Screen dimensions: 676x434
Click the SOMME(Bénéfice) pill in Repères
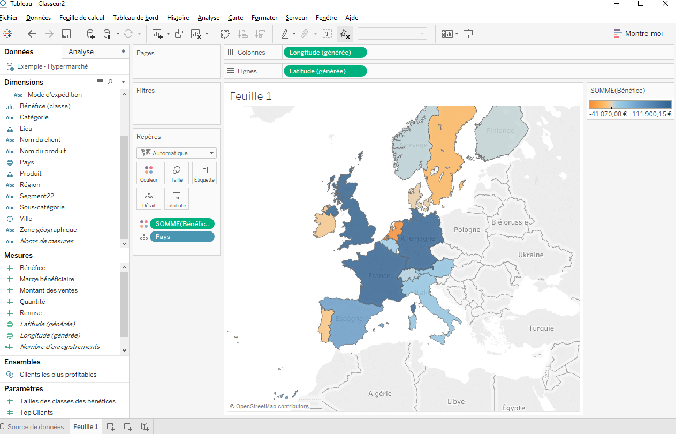click(183, 224)
